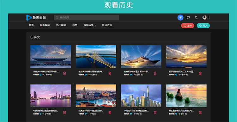Open the train station video thumbnail

click(x=51, y=56)
